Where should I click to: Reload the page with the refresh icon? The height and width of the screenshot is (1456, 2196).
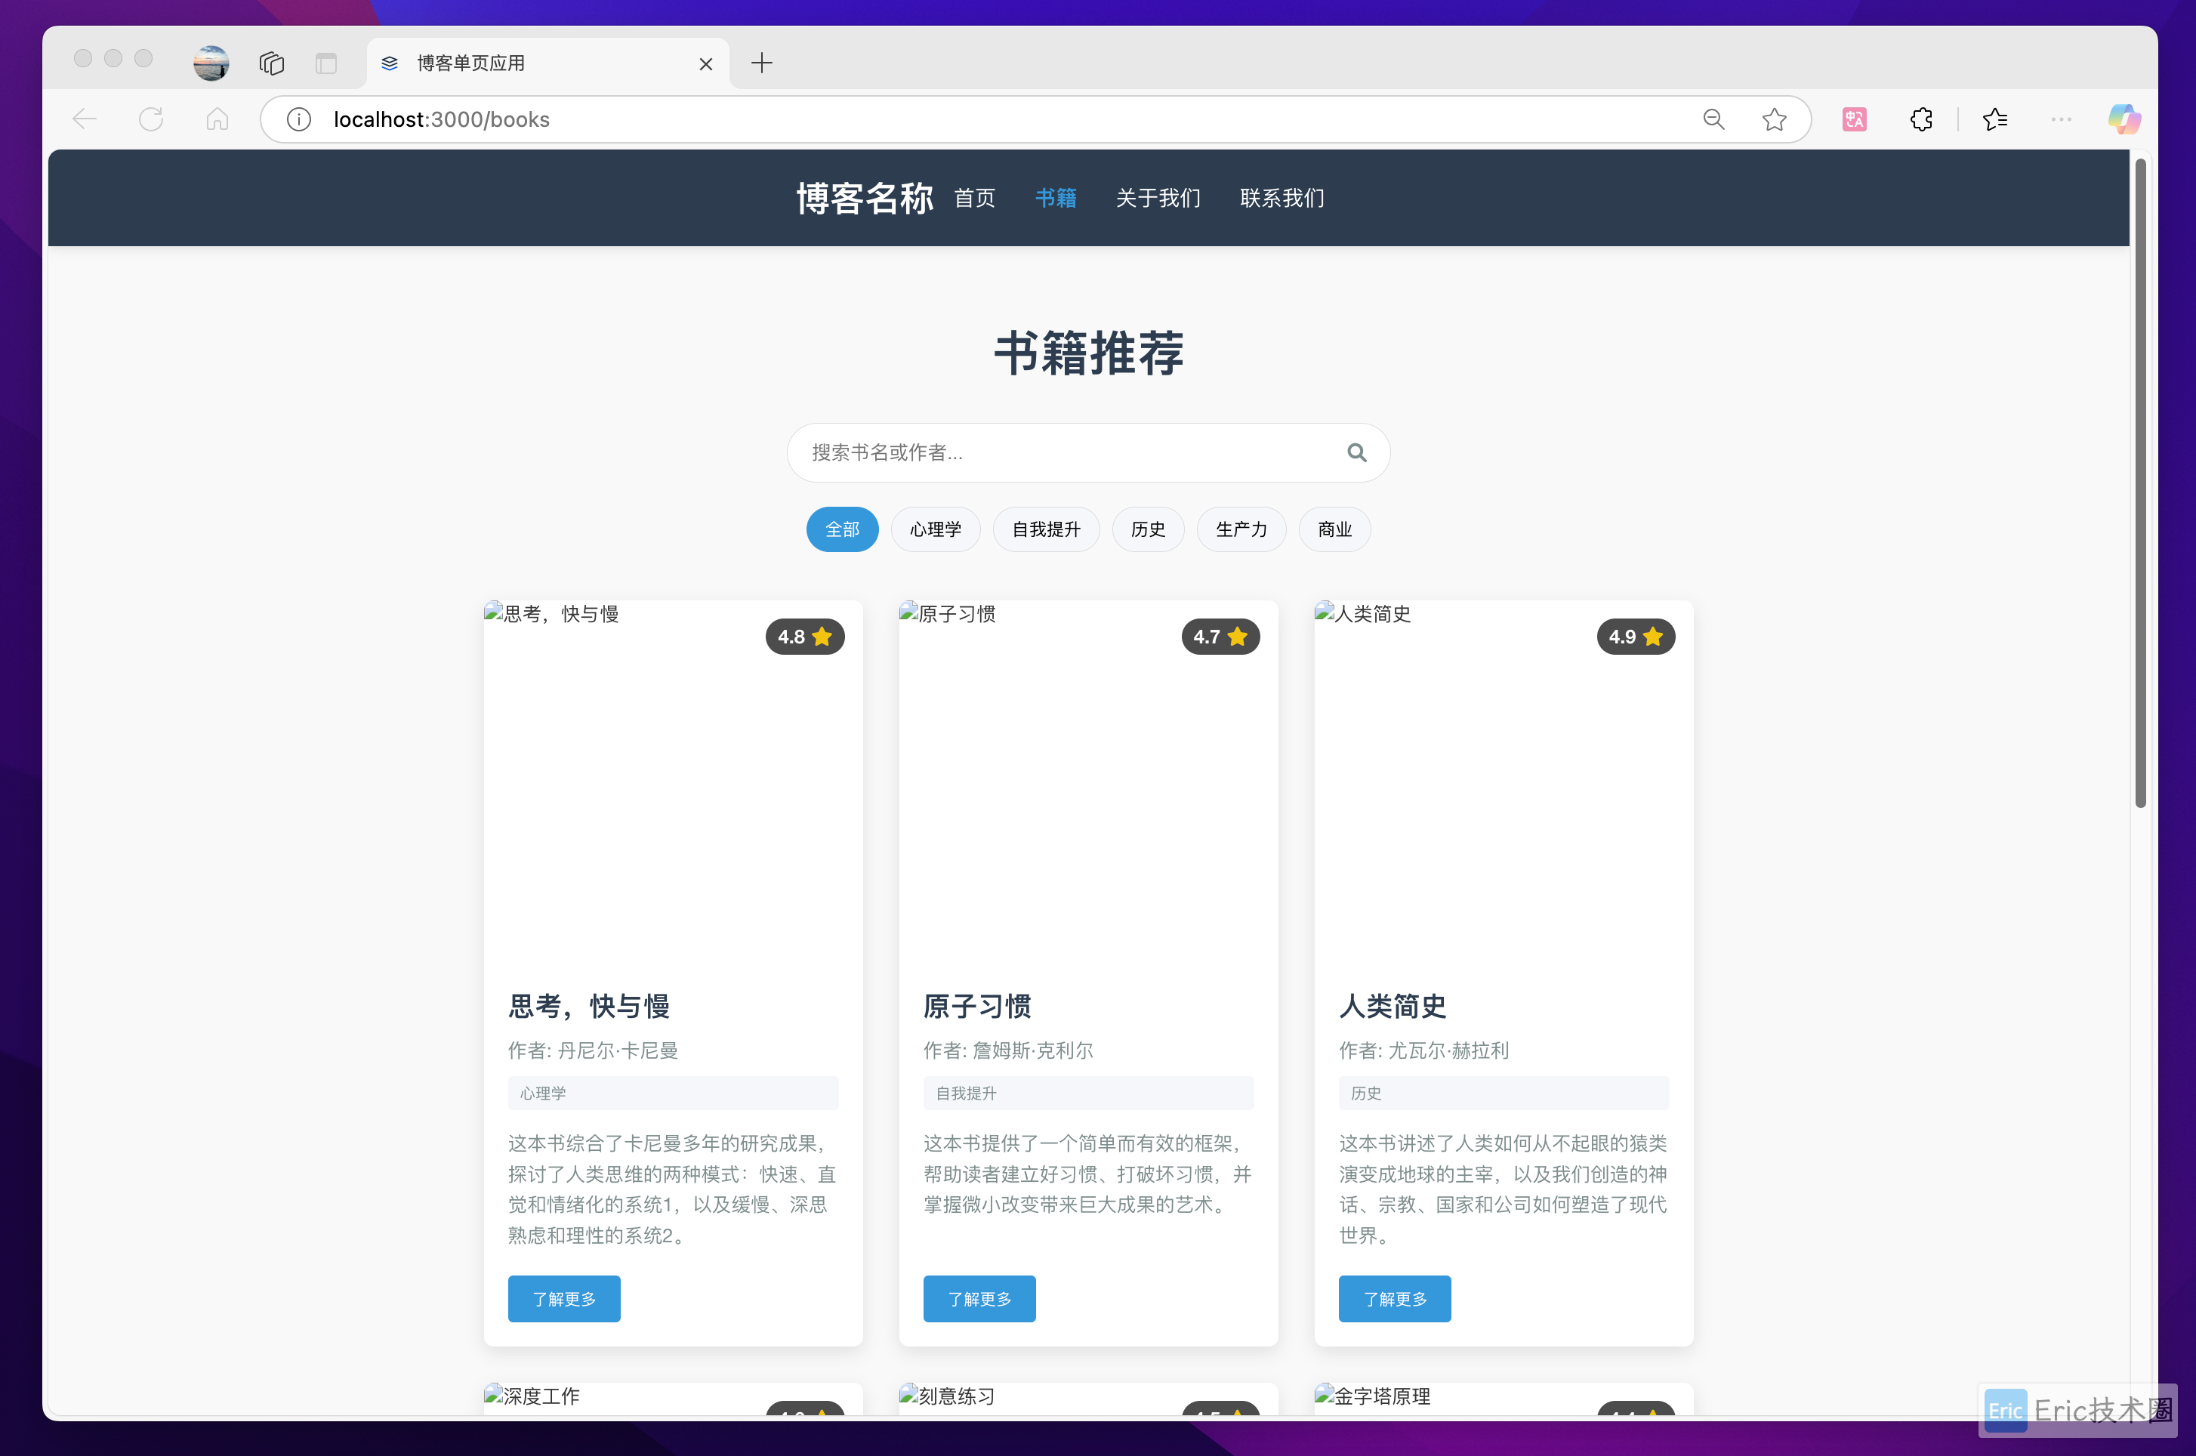pyautogui.click(x=151, y=119)
